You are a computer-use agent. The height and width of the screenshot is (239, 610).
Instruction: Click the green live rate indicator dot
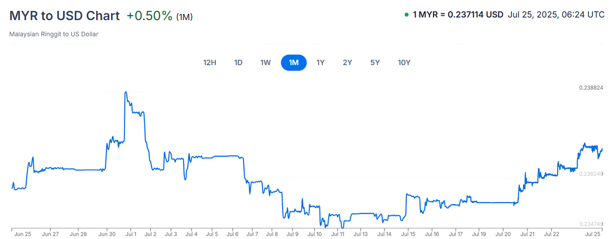point(407,15)
